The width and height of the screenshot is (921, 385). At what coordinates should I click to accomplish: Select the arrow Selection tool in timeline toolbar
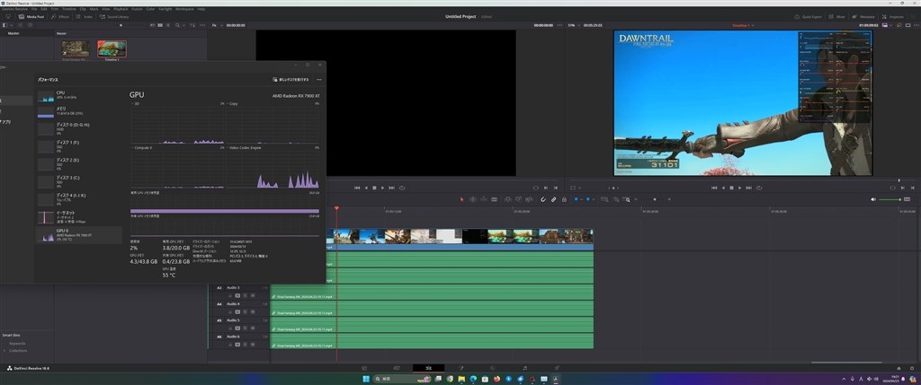pos(462,199)
